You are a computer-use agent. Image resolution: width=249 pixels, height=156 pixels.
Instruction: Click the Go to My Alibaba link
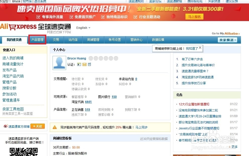[226, 33]
